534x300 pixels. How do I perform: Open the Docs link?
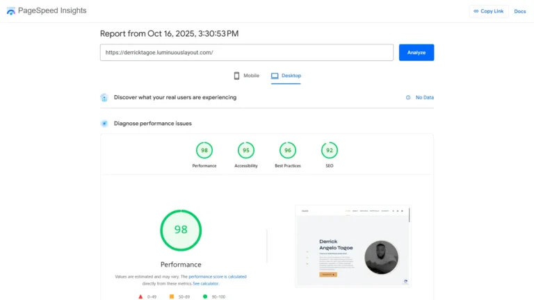[x=519, y=11]
